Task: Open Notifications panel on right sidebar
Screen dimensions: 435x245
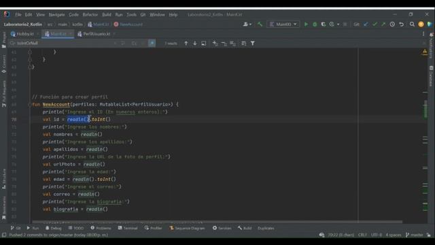Action: point(431,46)
